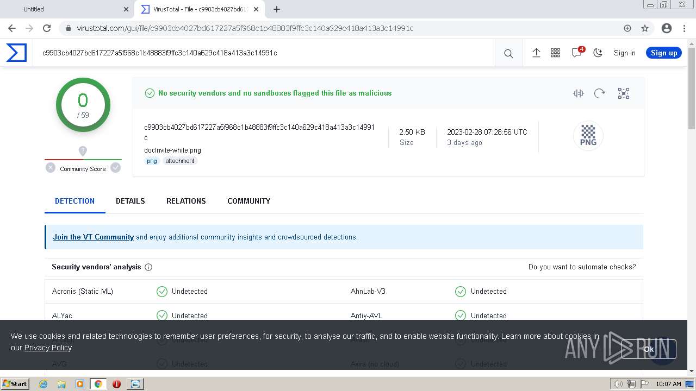Click the VirusTotal sigma logo
Image resolution: width=696 pixels, height=391 pixels.
pyautogui.click(x=16, y=53)
